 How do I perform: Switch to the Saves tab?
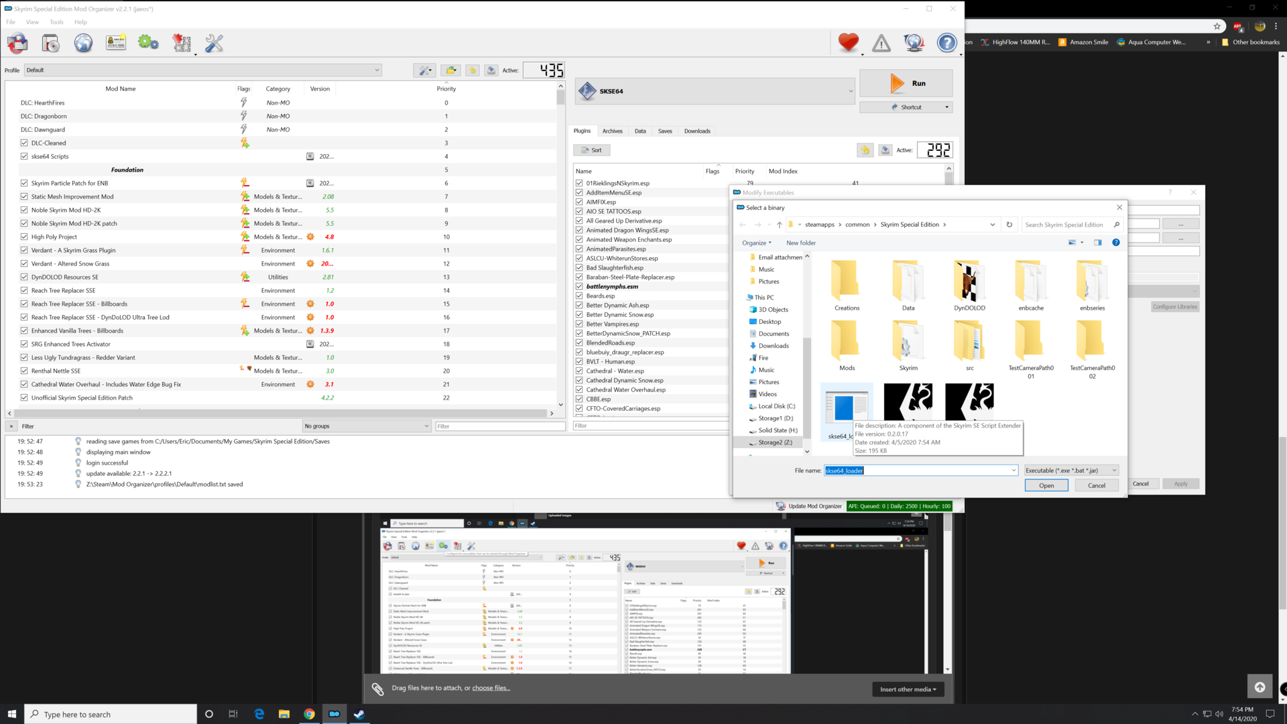click(665, 131)
